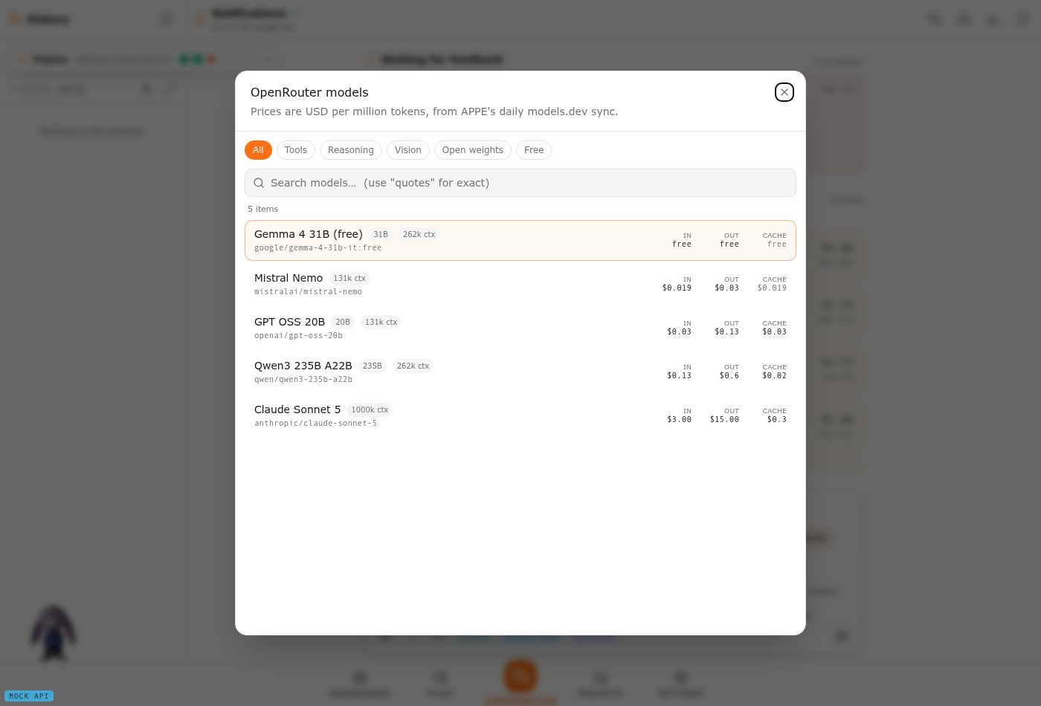Click the 262k ctx badge on Gemma
1041x706 pixels.
419,234
